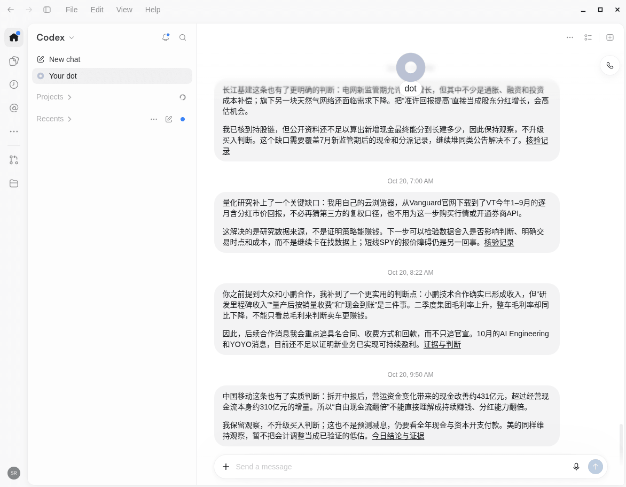This screenshot has width=626, height=487.
Task: Maximize the Codex window
Action: 600,10
